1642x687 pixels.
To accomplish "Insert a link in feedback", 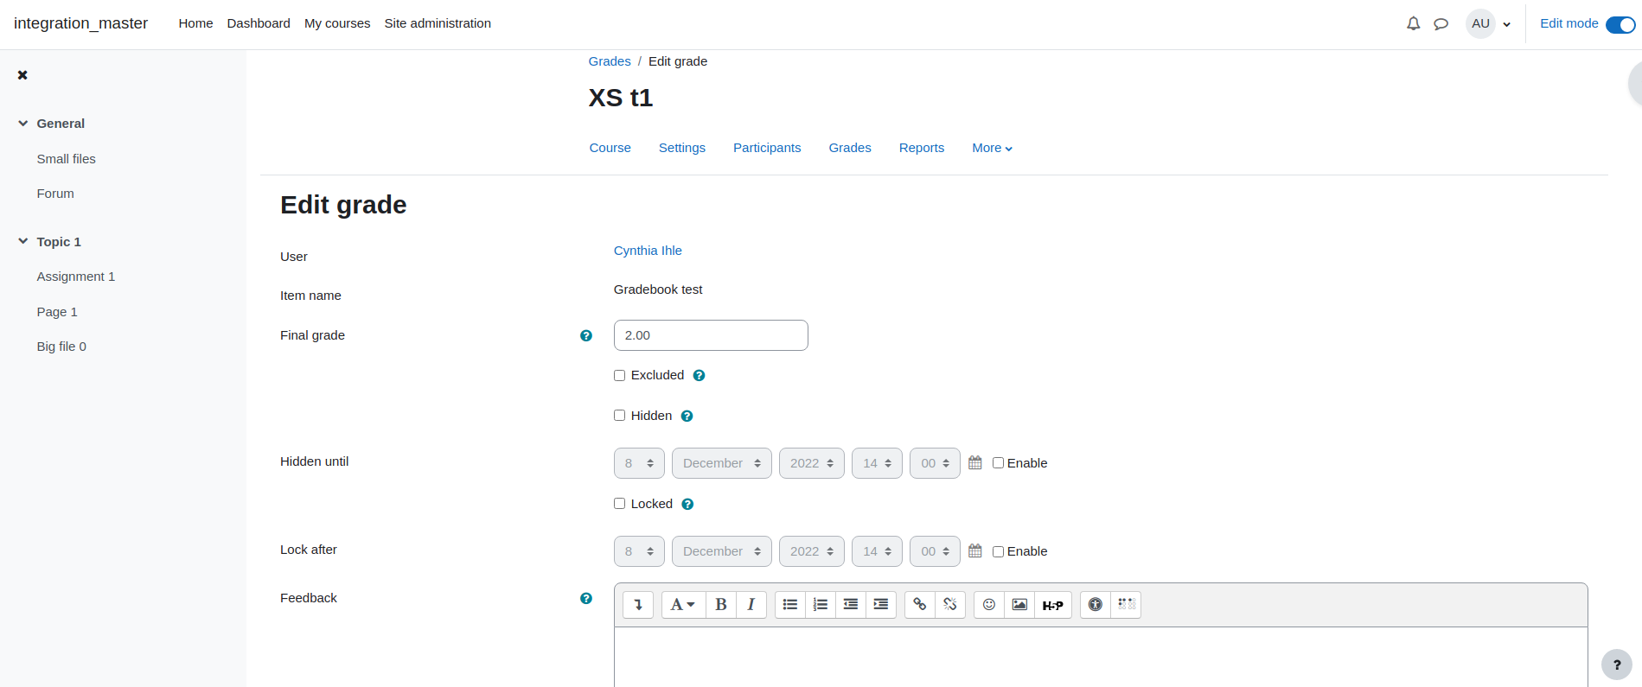I will click(920, 605).
